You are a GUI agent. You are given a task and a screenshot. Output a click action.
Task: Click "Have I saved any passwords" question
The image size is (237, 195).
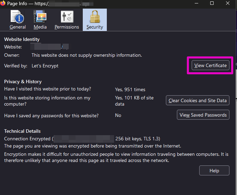52,116
